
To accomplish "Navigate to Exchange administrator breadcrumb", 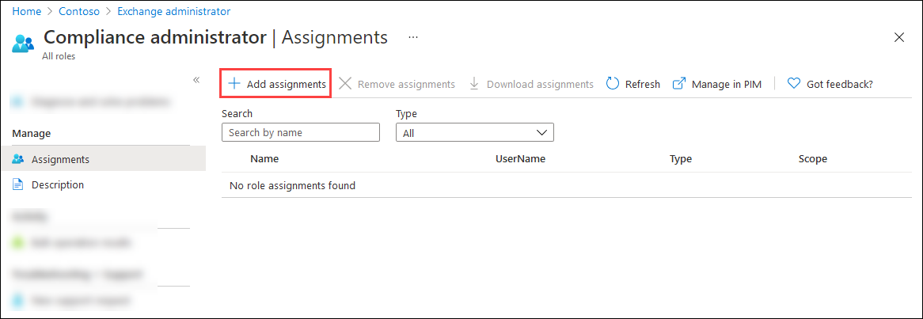I will [174, 12].
